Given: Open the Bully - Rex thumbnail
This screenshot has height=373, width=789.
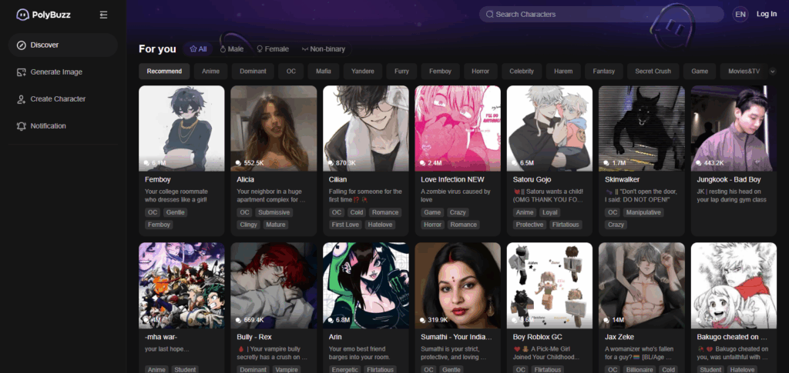Looking at the screenshot, I should click(x=274, y=285).
